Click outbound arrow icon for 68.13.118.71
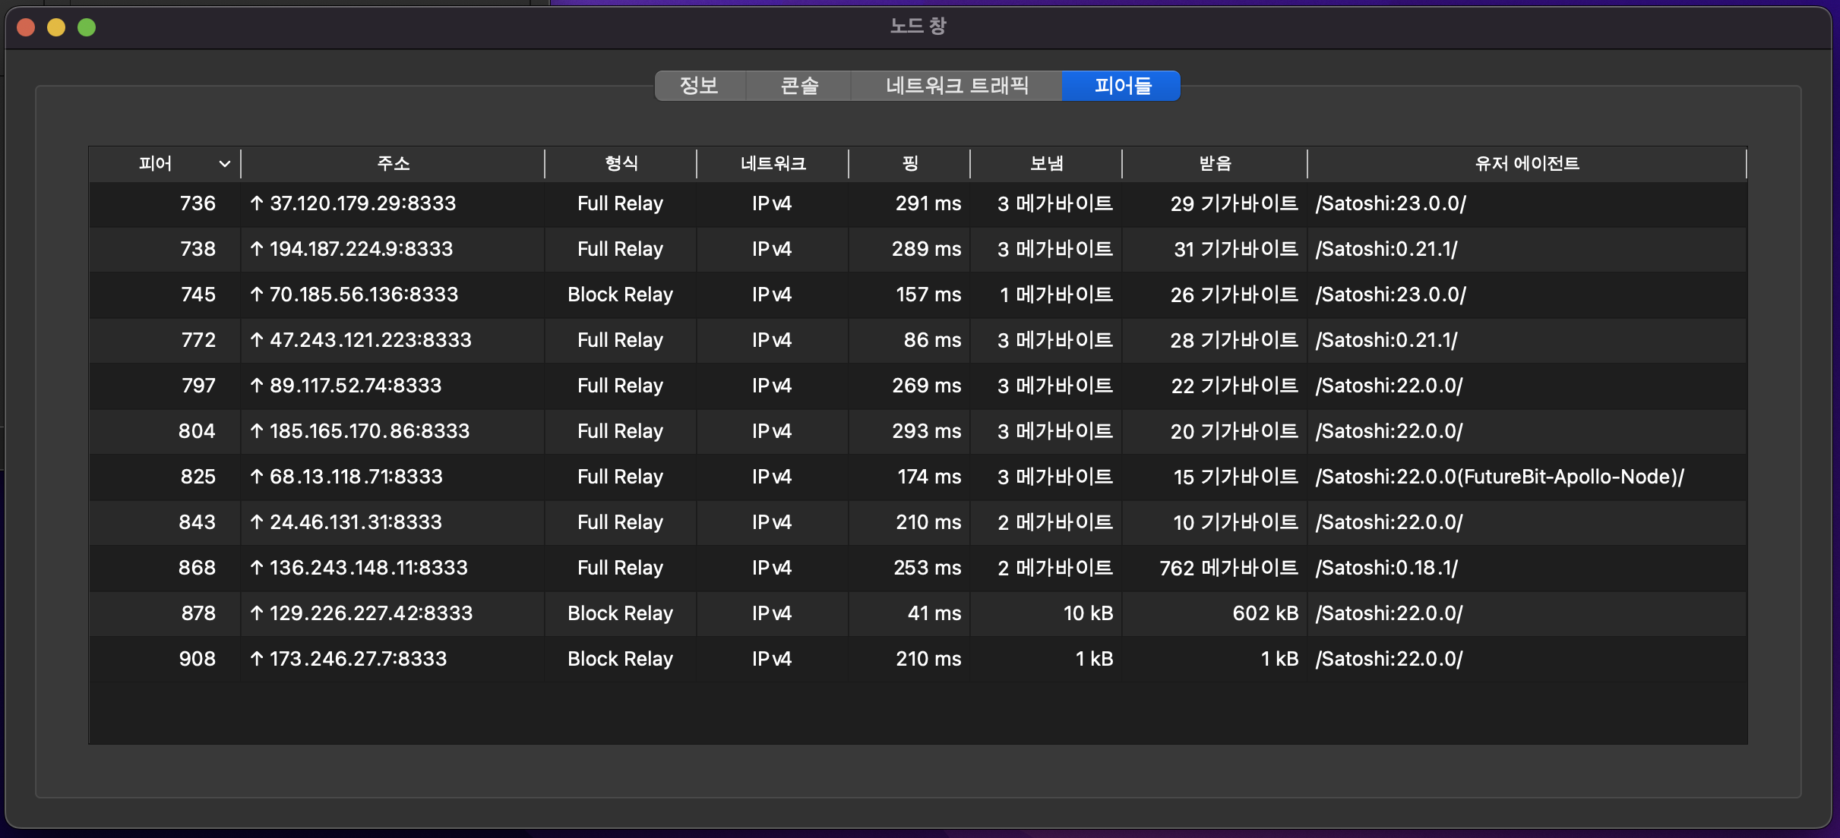 click(257, 477)
